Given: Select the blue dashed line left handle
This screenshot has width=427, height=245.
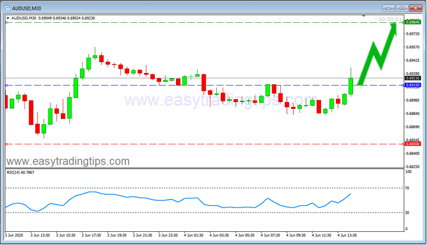Looking at the screenshot, I should click(x=6, y=85).
